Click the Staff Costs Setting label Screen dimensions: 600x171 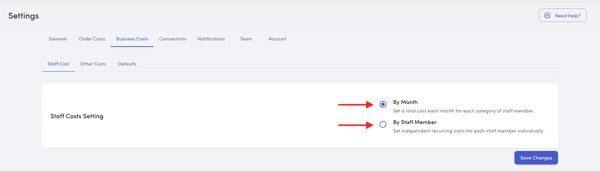click(77, 116)
